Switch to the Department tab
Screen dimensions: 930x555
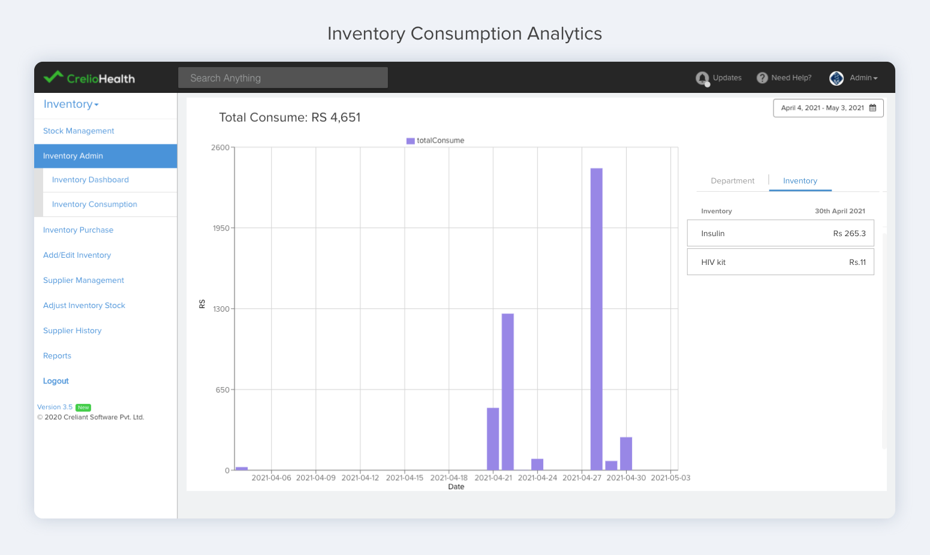[732, 180]
